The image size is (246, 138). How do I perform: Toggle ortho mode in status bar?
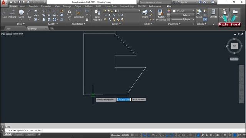149,135
